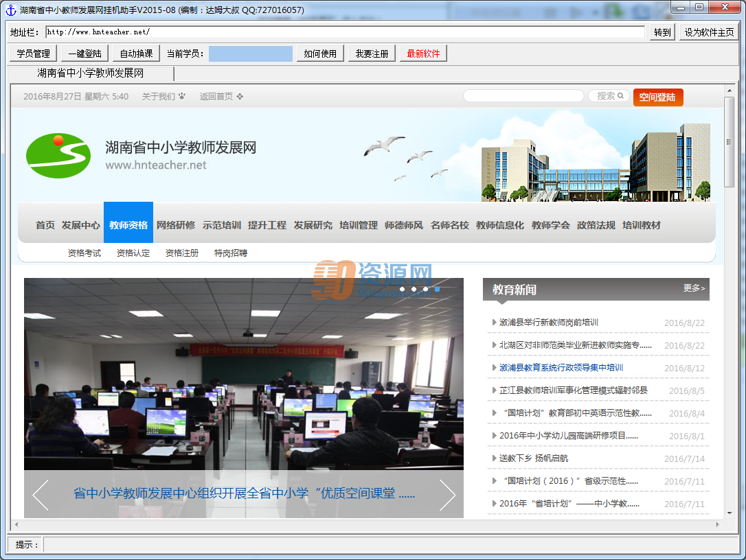
Task: Go to the previous carousel slide arrow
Action: 41,495
